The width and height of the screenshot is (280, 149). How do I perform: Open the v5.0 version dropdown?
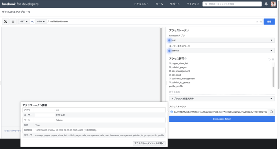(x=41, y=22)
